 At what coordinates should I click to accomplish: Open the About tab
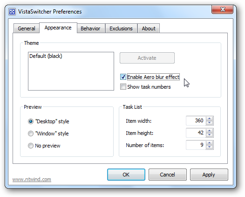point(149,28)
